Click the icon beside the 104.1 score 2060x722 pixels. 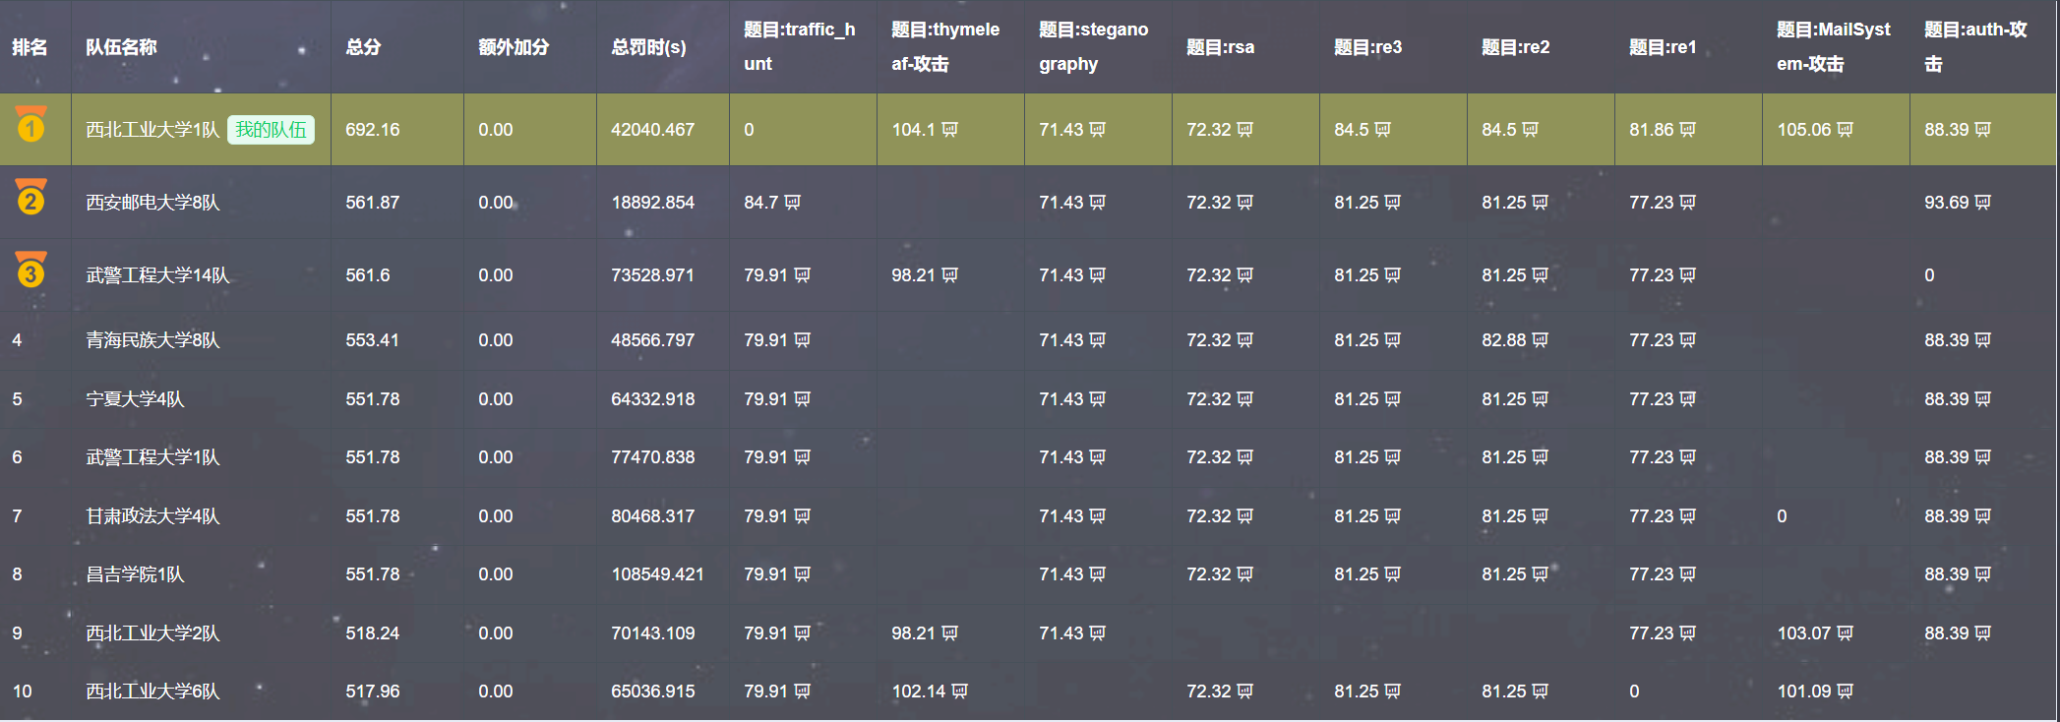(x=949, y=130)
